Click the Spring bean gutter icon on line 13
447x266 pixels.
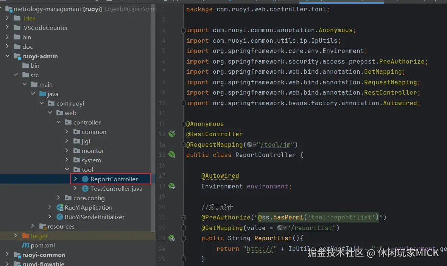point(171,134)
